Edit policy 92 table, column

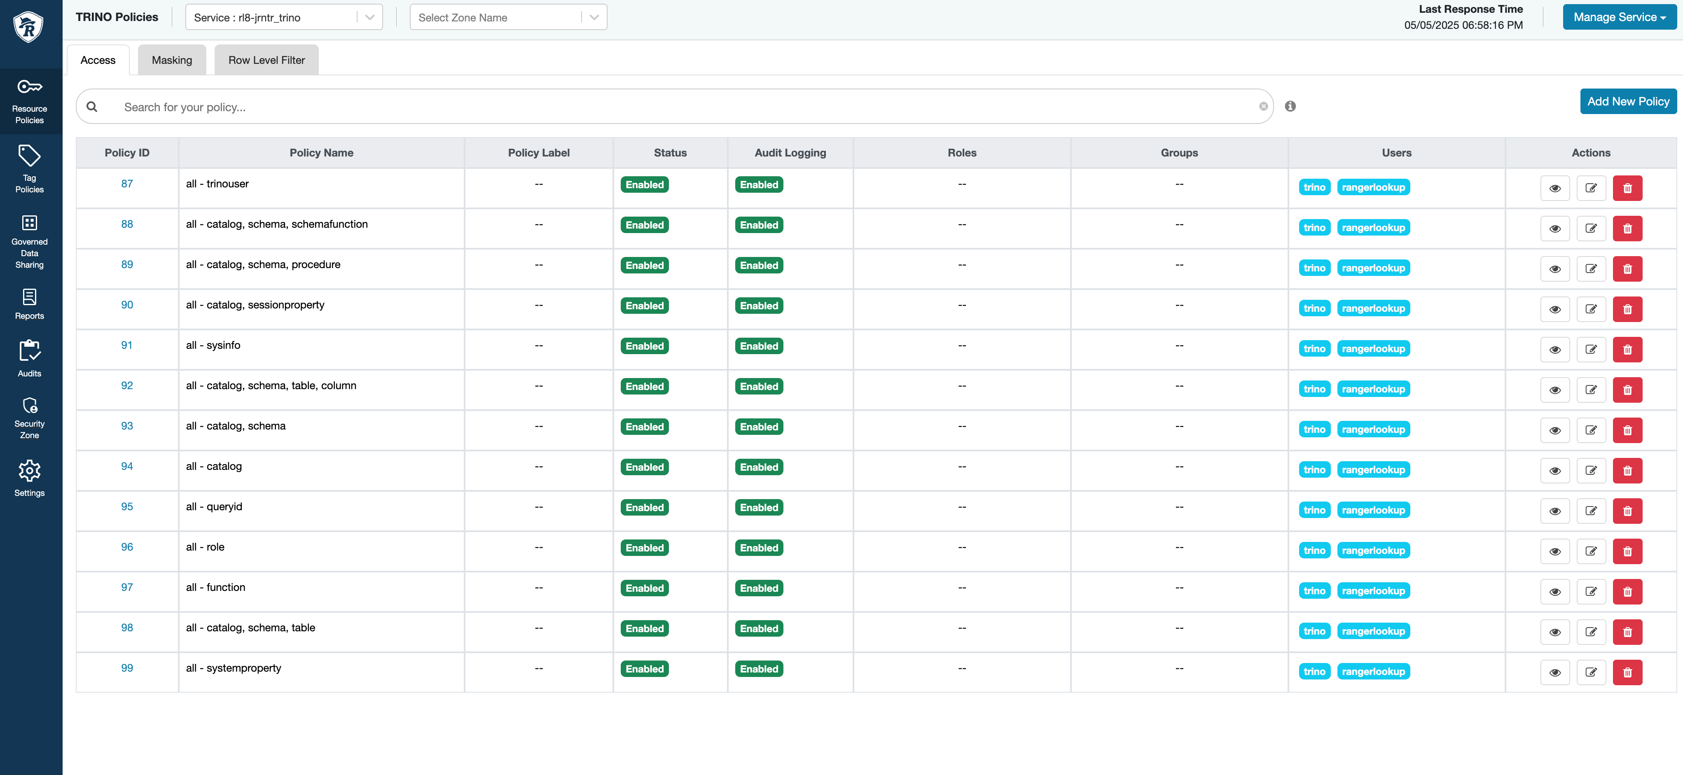coord(1591,390)
